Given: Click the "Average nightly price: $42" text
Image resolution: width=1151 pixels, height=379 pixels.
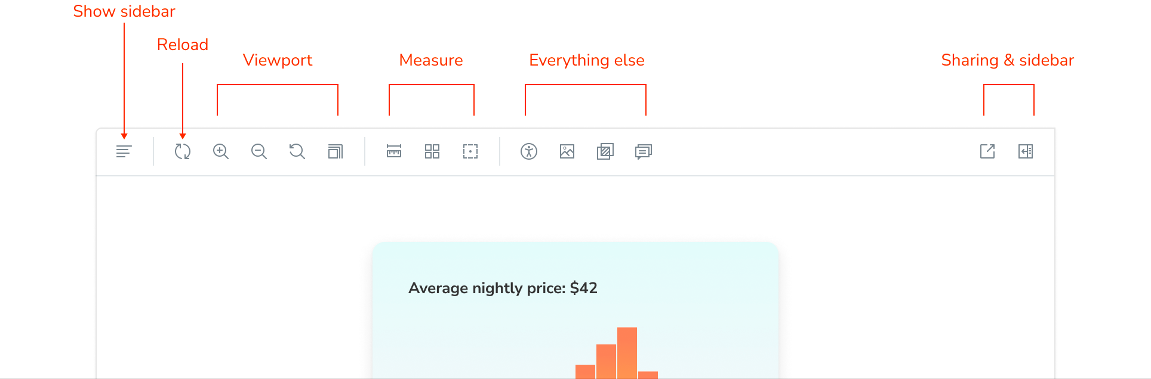Looking at the screenshot, I should (503, 288).
